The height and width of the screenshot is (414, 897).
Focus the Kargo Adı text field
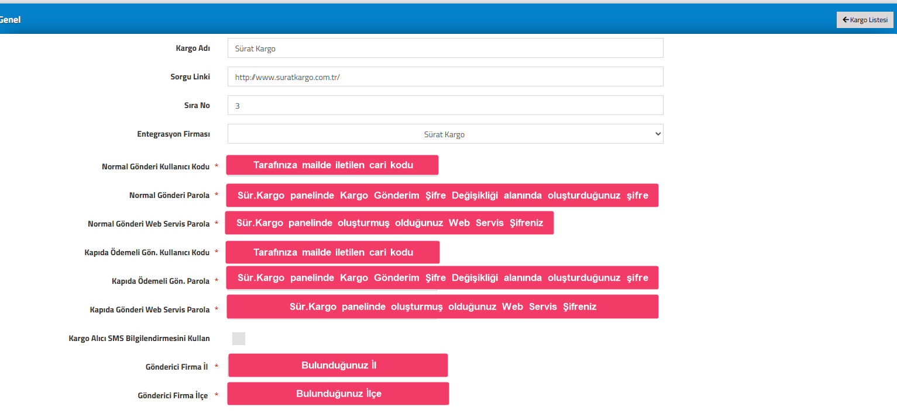click(445, 48)
